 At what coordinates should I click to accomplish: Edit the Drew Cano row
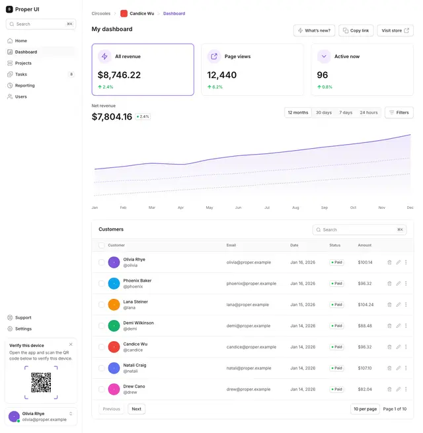pos(398,389)
